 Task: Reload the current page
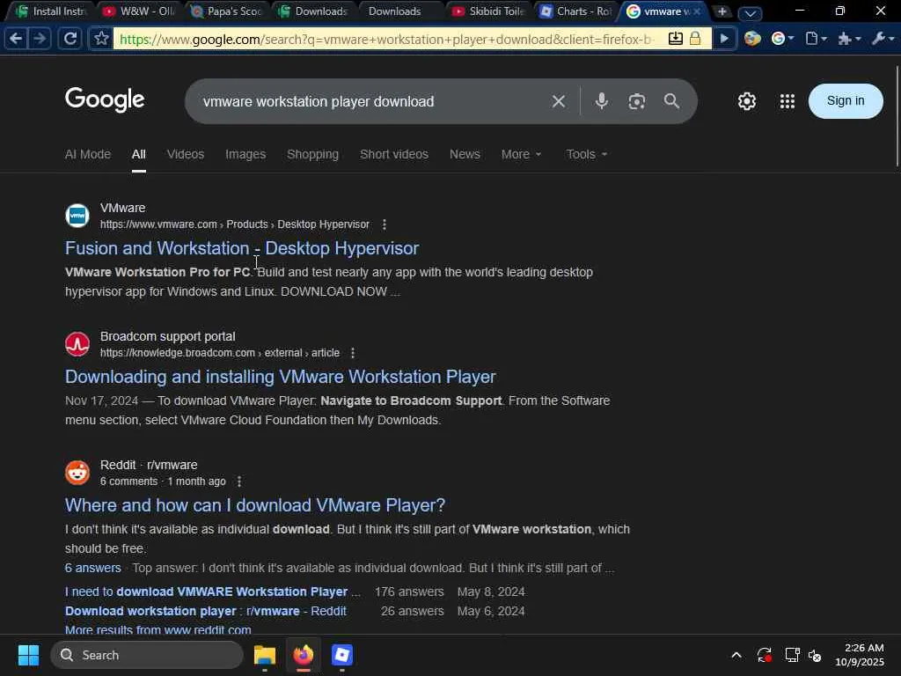(70, 39)
